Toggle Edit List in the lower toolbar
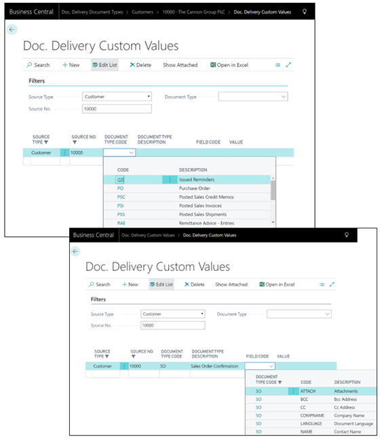The width and height of the screenshot is (380, 439). [x=161, y=285]
